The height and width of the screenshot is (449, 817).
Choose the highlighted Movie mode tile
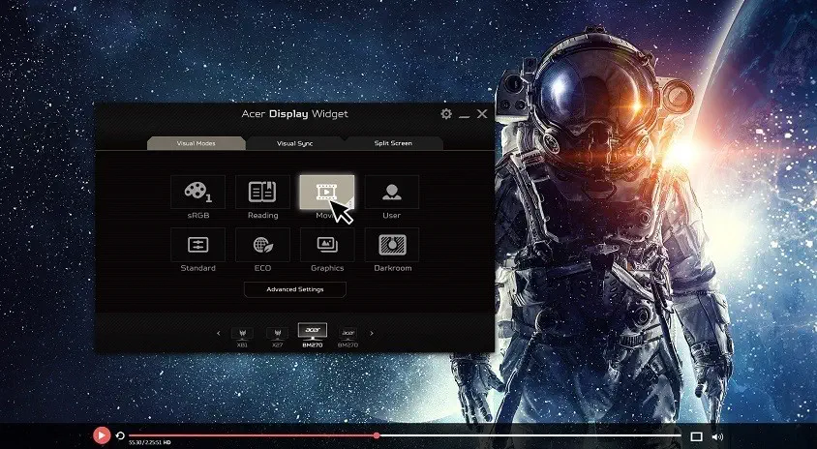pos(326,192)
